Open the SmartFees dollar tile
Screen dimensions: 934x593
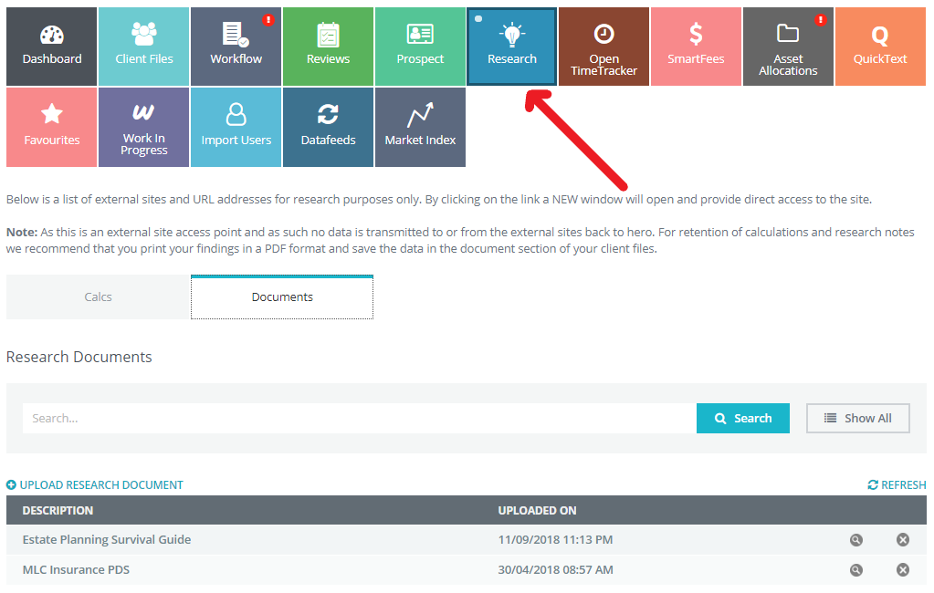[696, 47]
